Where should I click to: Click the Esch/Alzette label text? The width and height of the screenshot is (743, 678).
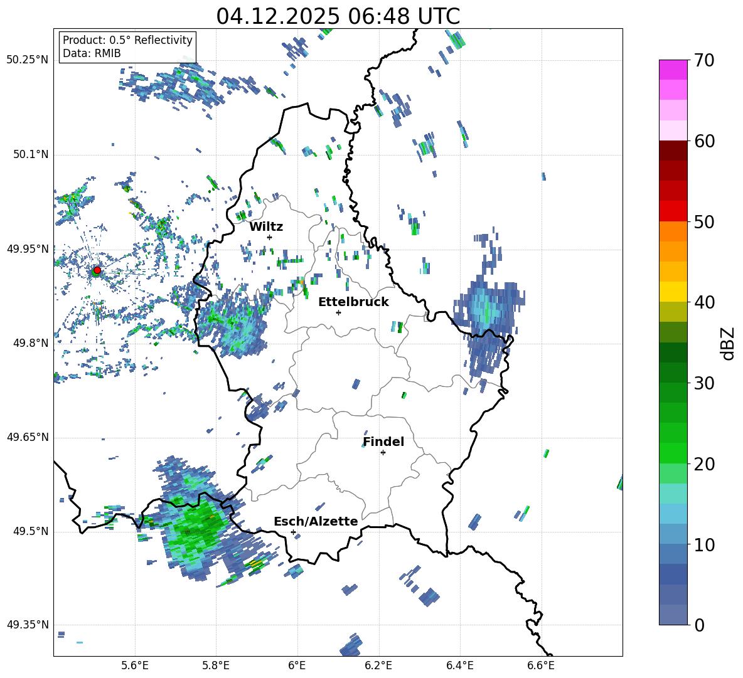(315, 521)
